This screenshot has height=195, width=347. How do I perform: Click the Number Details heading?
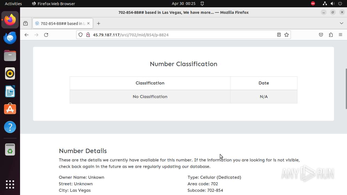click(83, 151)
